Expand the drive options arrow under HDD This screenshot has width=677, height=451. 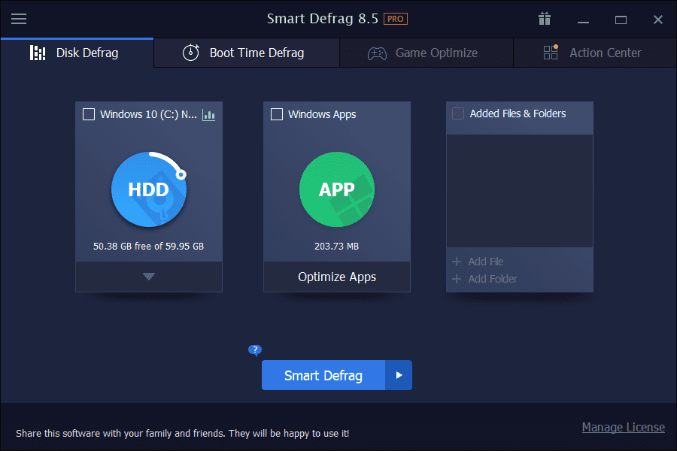pyautogui.click(x=149, y=276)
